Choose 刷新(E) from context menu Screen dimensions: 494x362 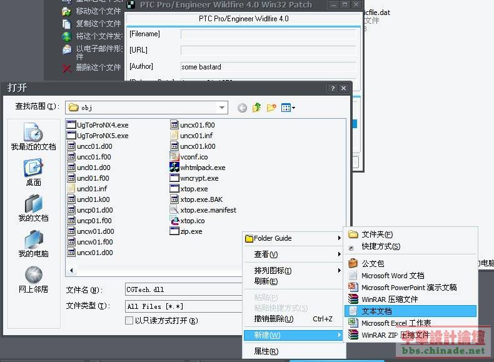coord(293,281)
